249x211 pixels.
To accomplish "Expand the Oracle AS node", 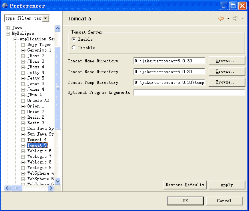I will (23, 101).
